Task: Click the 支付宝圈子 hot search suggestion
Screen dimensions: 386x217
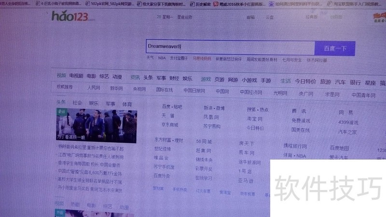Action: click(x=179, y=58)
